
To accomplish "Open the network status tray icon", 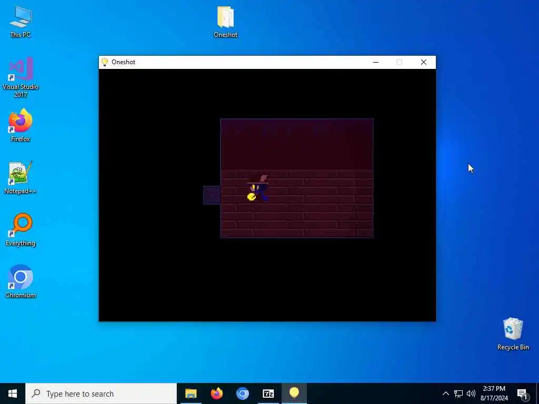I will [x=458, y=393].
